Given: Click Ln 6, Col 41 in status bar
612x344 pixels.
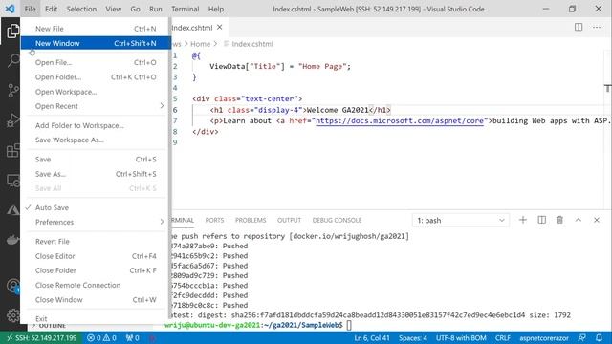Looking at the screenshot, I should [372, 337].
